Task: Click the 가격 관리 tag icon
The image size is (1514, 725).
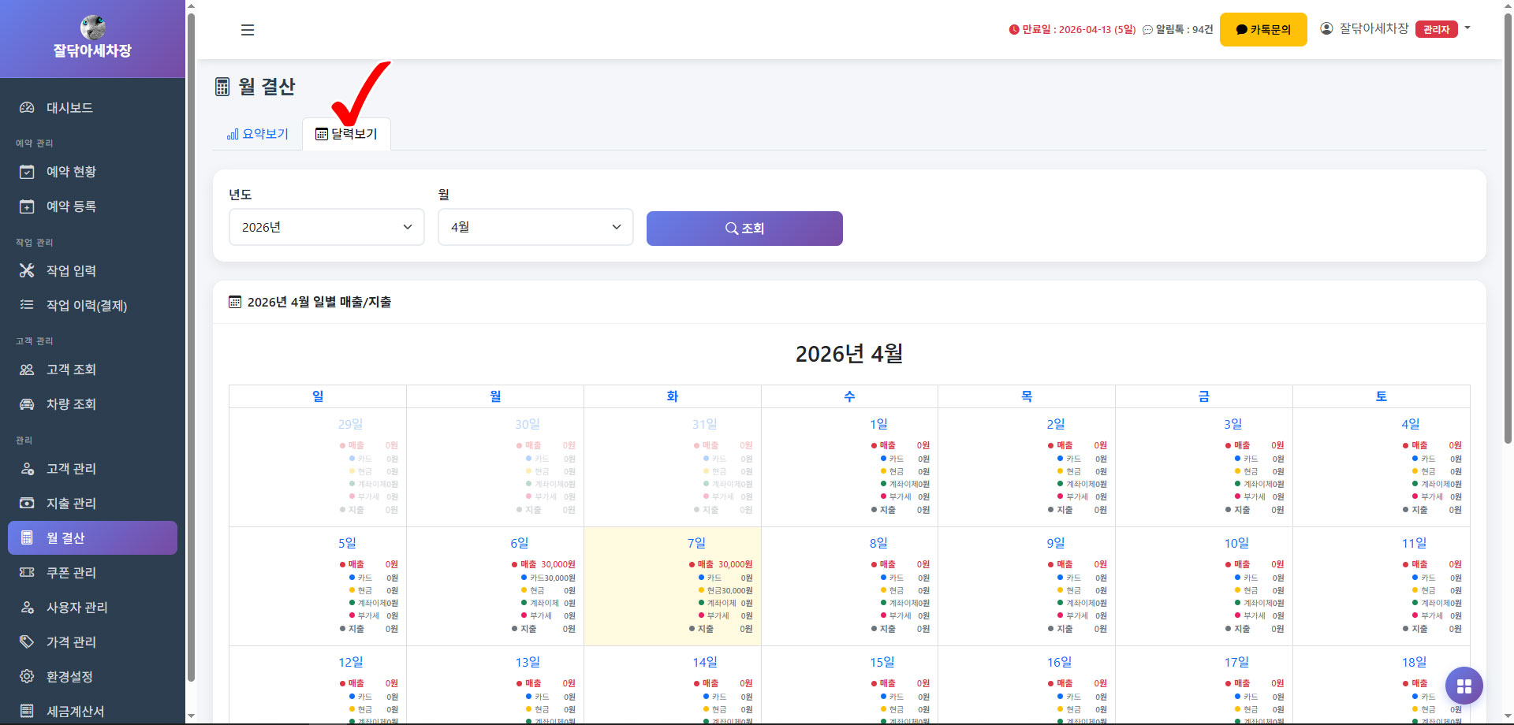Action: tap(27, 642)
